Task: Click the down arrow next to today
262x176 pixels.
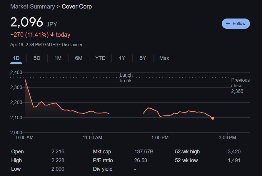Action: click(x=52, y=35)
